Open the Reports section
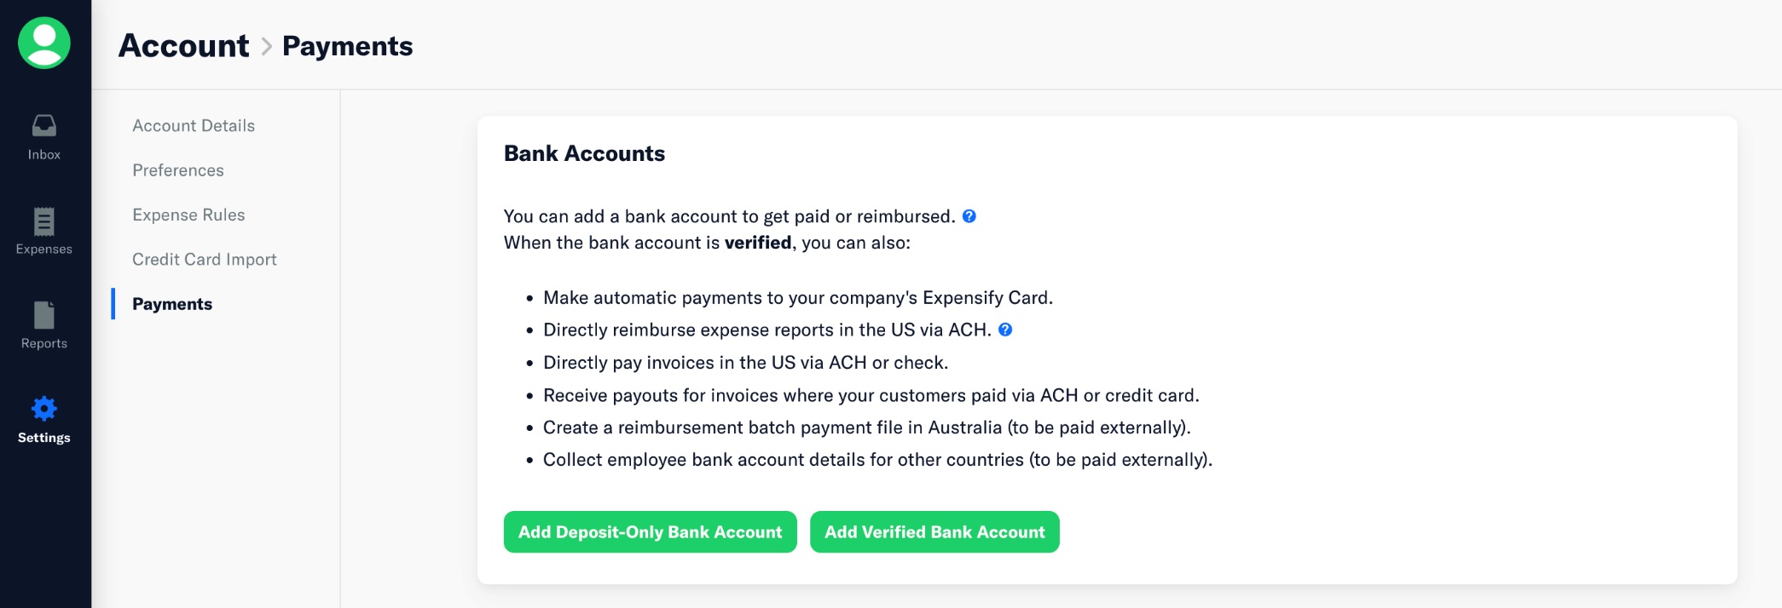 tap(43, 324)
